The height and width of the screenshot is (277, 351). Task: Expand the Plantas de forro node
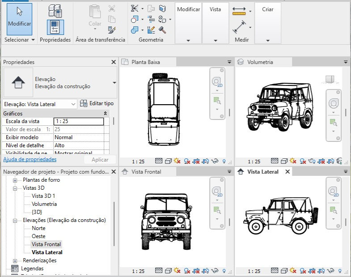click(15, 180)
